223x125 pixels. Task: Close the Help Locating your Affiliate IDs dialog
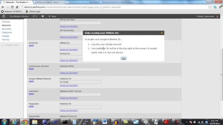point(162,33)
